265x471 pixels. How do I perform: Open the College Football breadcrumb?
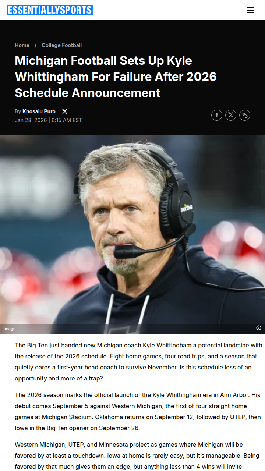tap(62, 45)
